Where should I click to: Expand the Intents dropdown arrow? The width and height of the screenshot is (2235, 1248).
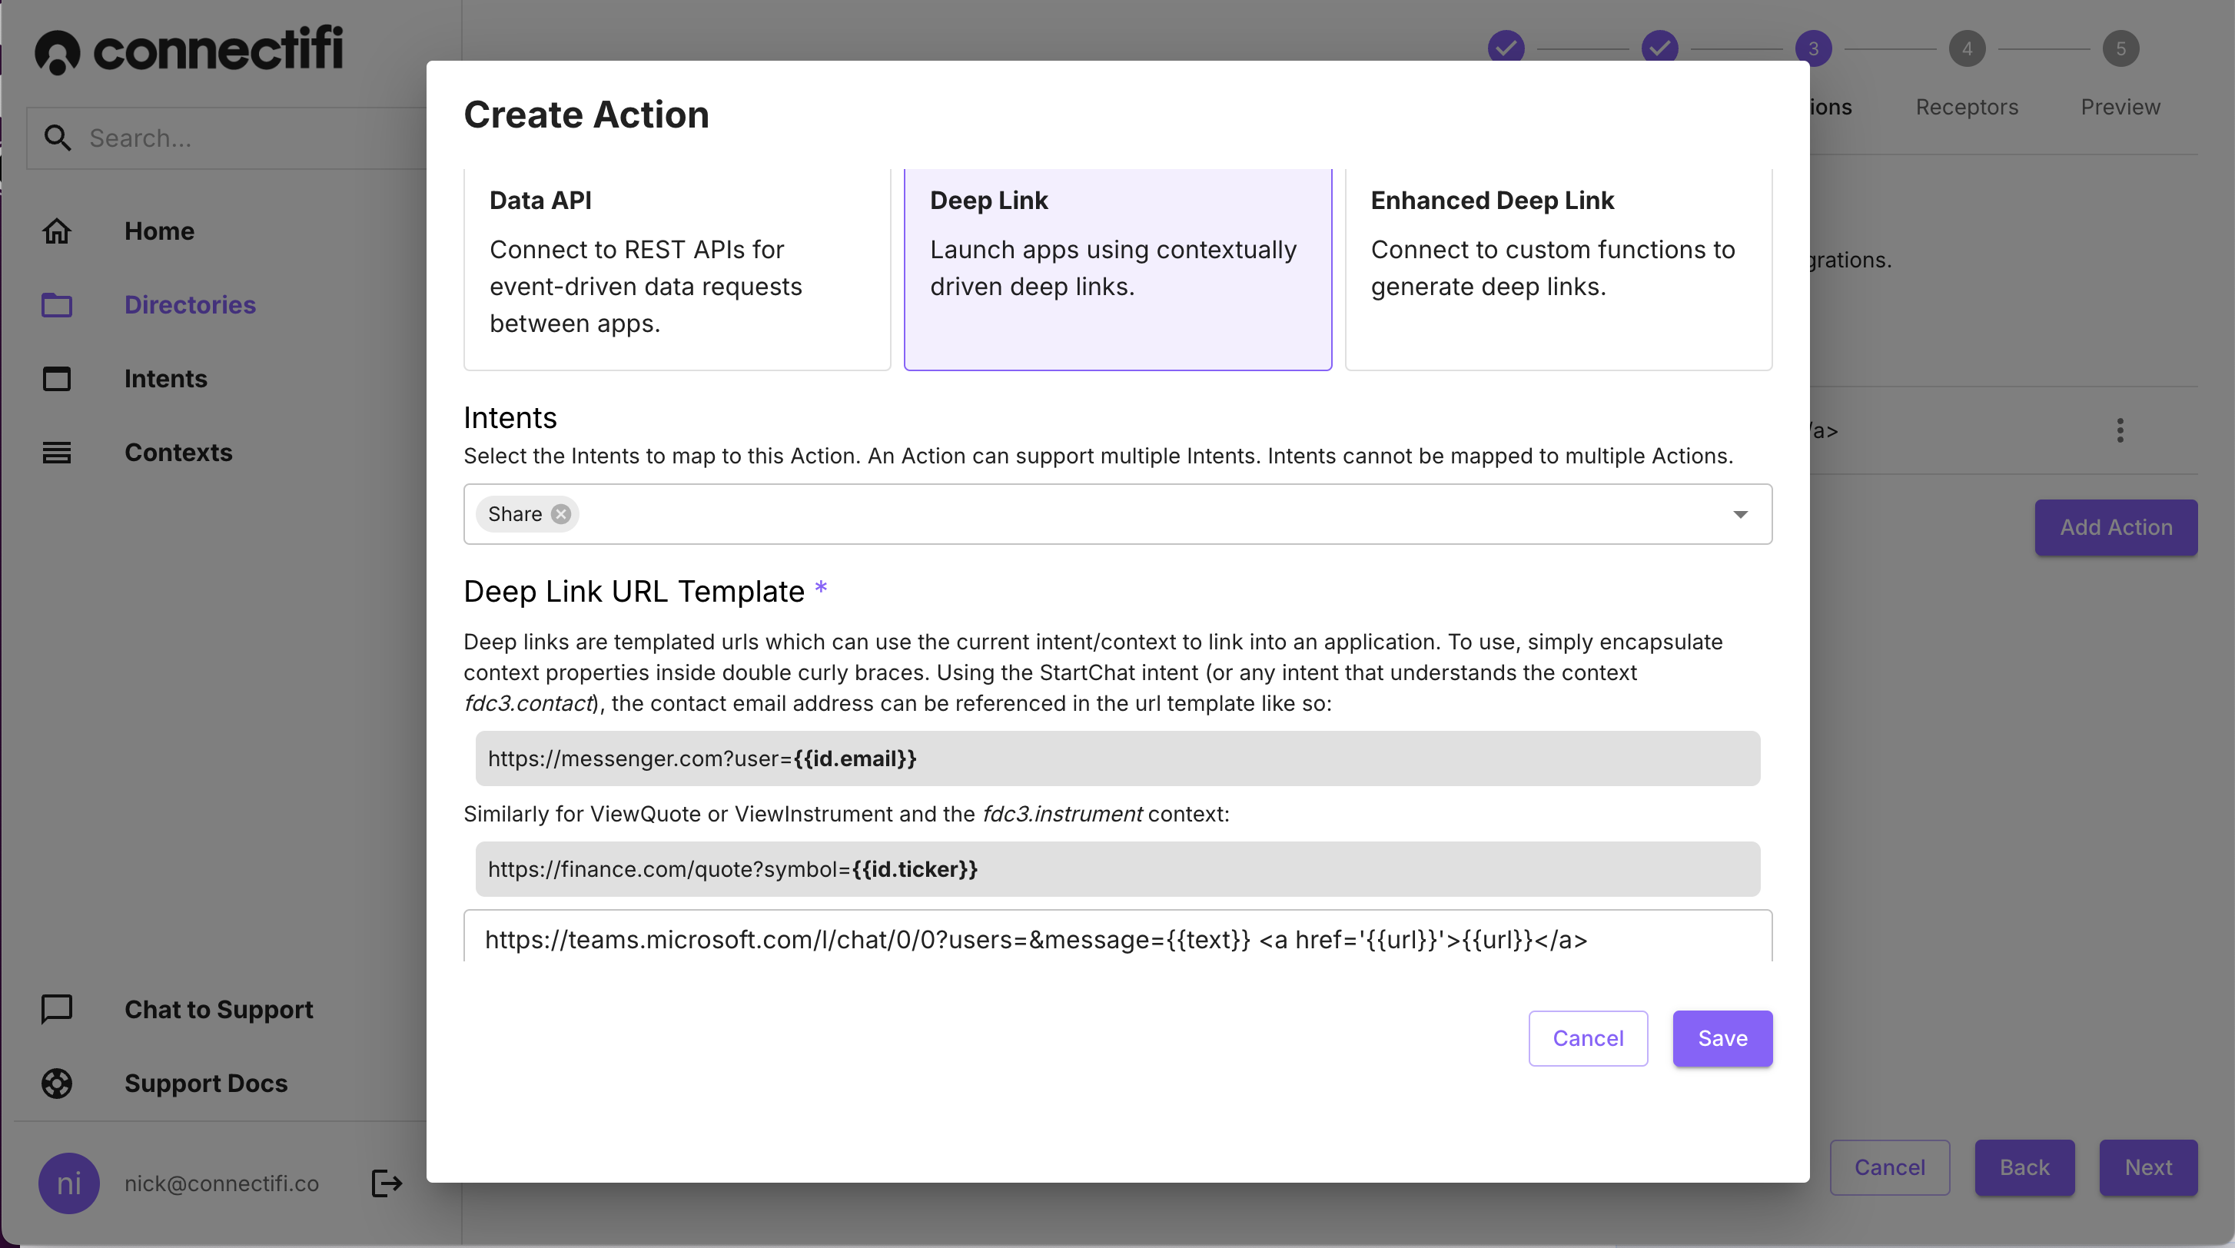[x=1741, y=514]
